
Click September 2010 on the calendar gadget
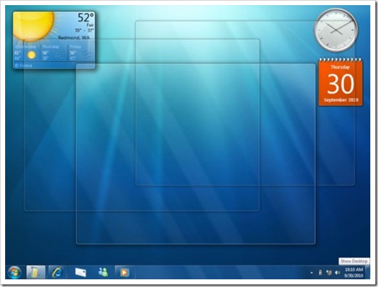tap(341, 100)
